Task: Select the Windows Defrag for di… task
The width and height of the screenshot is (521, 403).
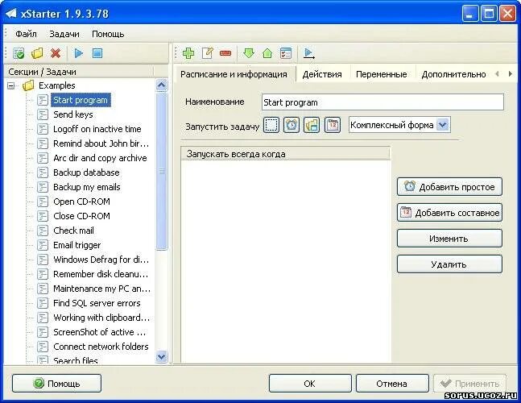Action: [101, 260]
